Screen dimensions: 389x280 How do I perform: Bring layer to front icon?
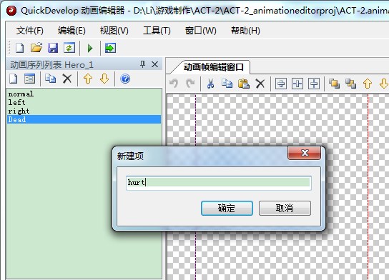click(334, 84)
